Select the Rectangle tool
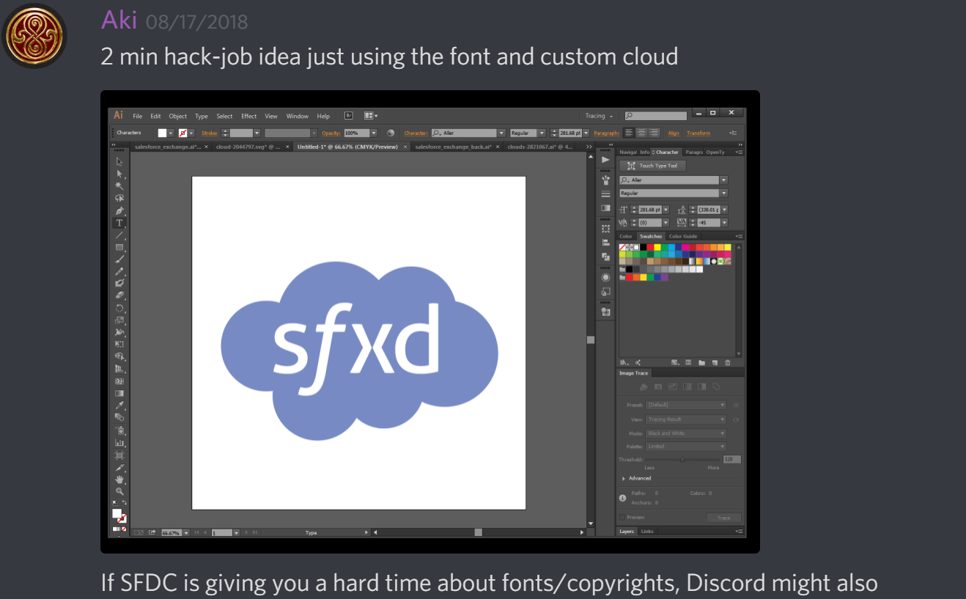 pyautogui.click(x=119, y=247)
